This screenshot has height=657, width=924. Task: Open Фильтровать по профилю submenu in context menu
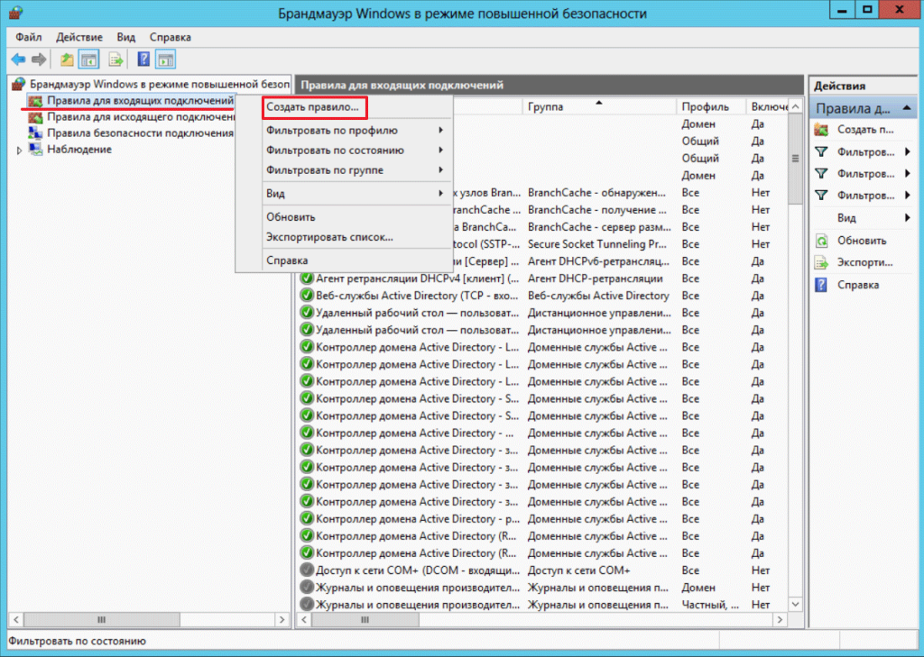343,130
